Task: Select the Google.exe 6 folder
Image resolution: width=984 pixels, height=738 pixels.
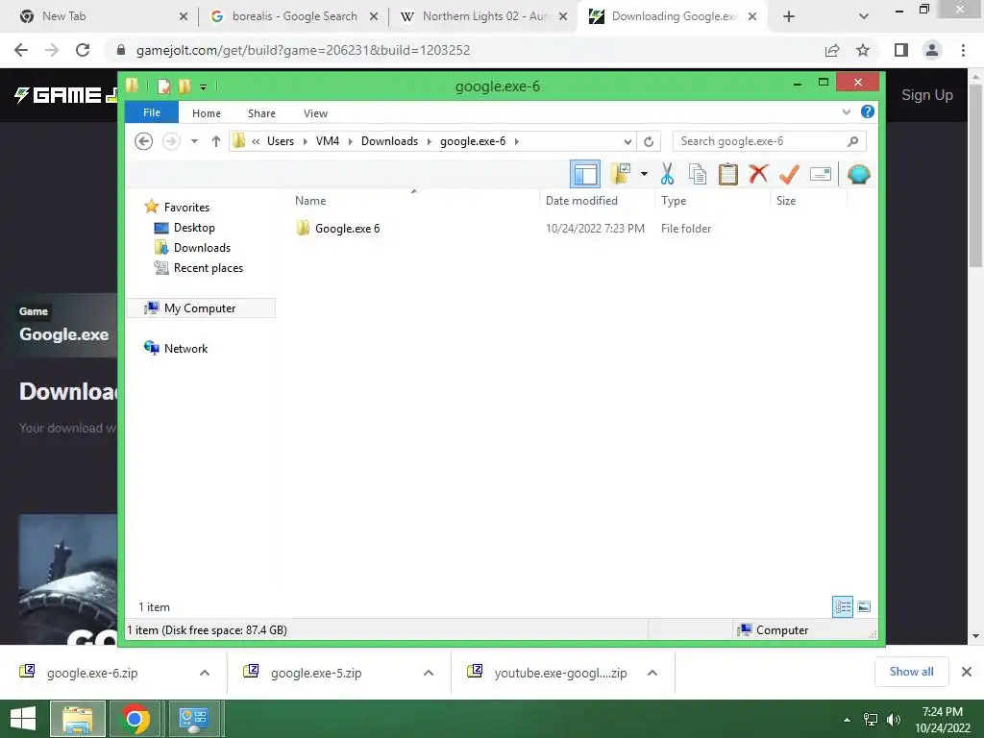Action: pyautogui.click(x=347, y=229)
